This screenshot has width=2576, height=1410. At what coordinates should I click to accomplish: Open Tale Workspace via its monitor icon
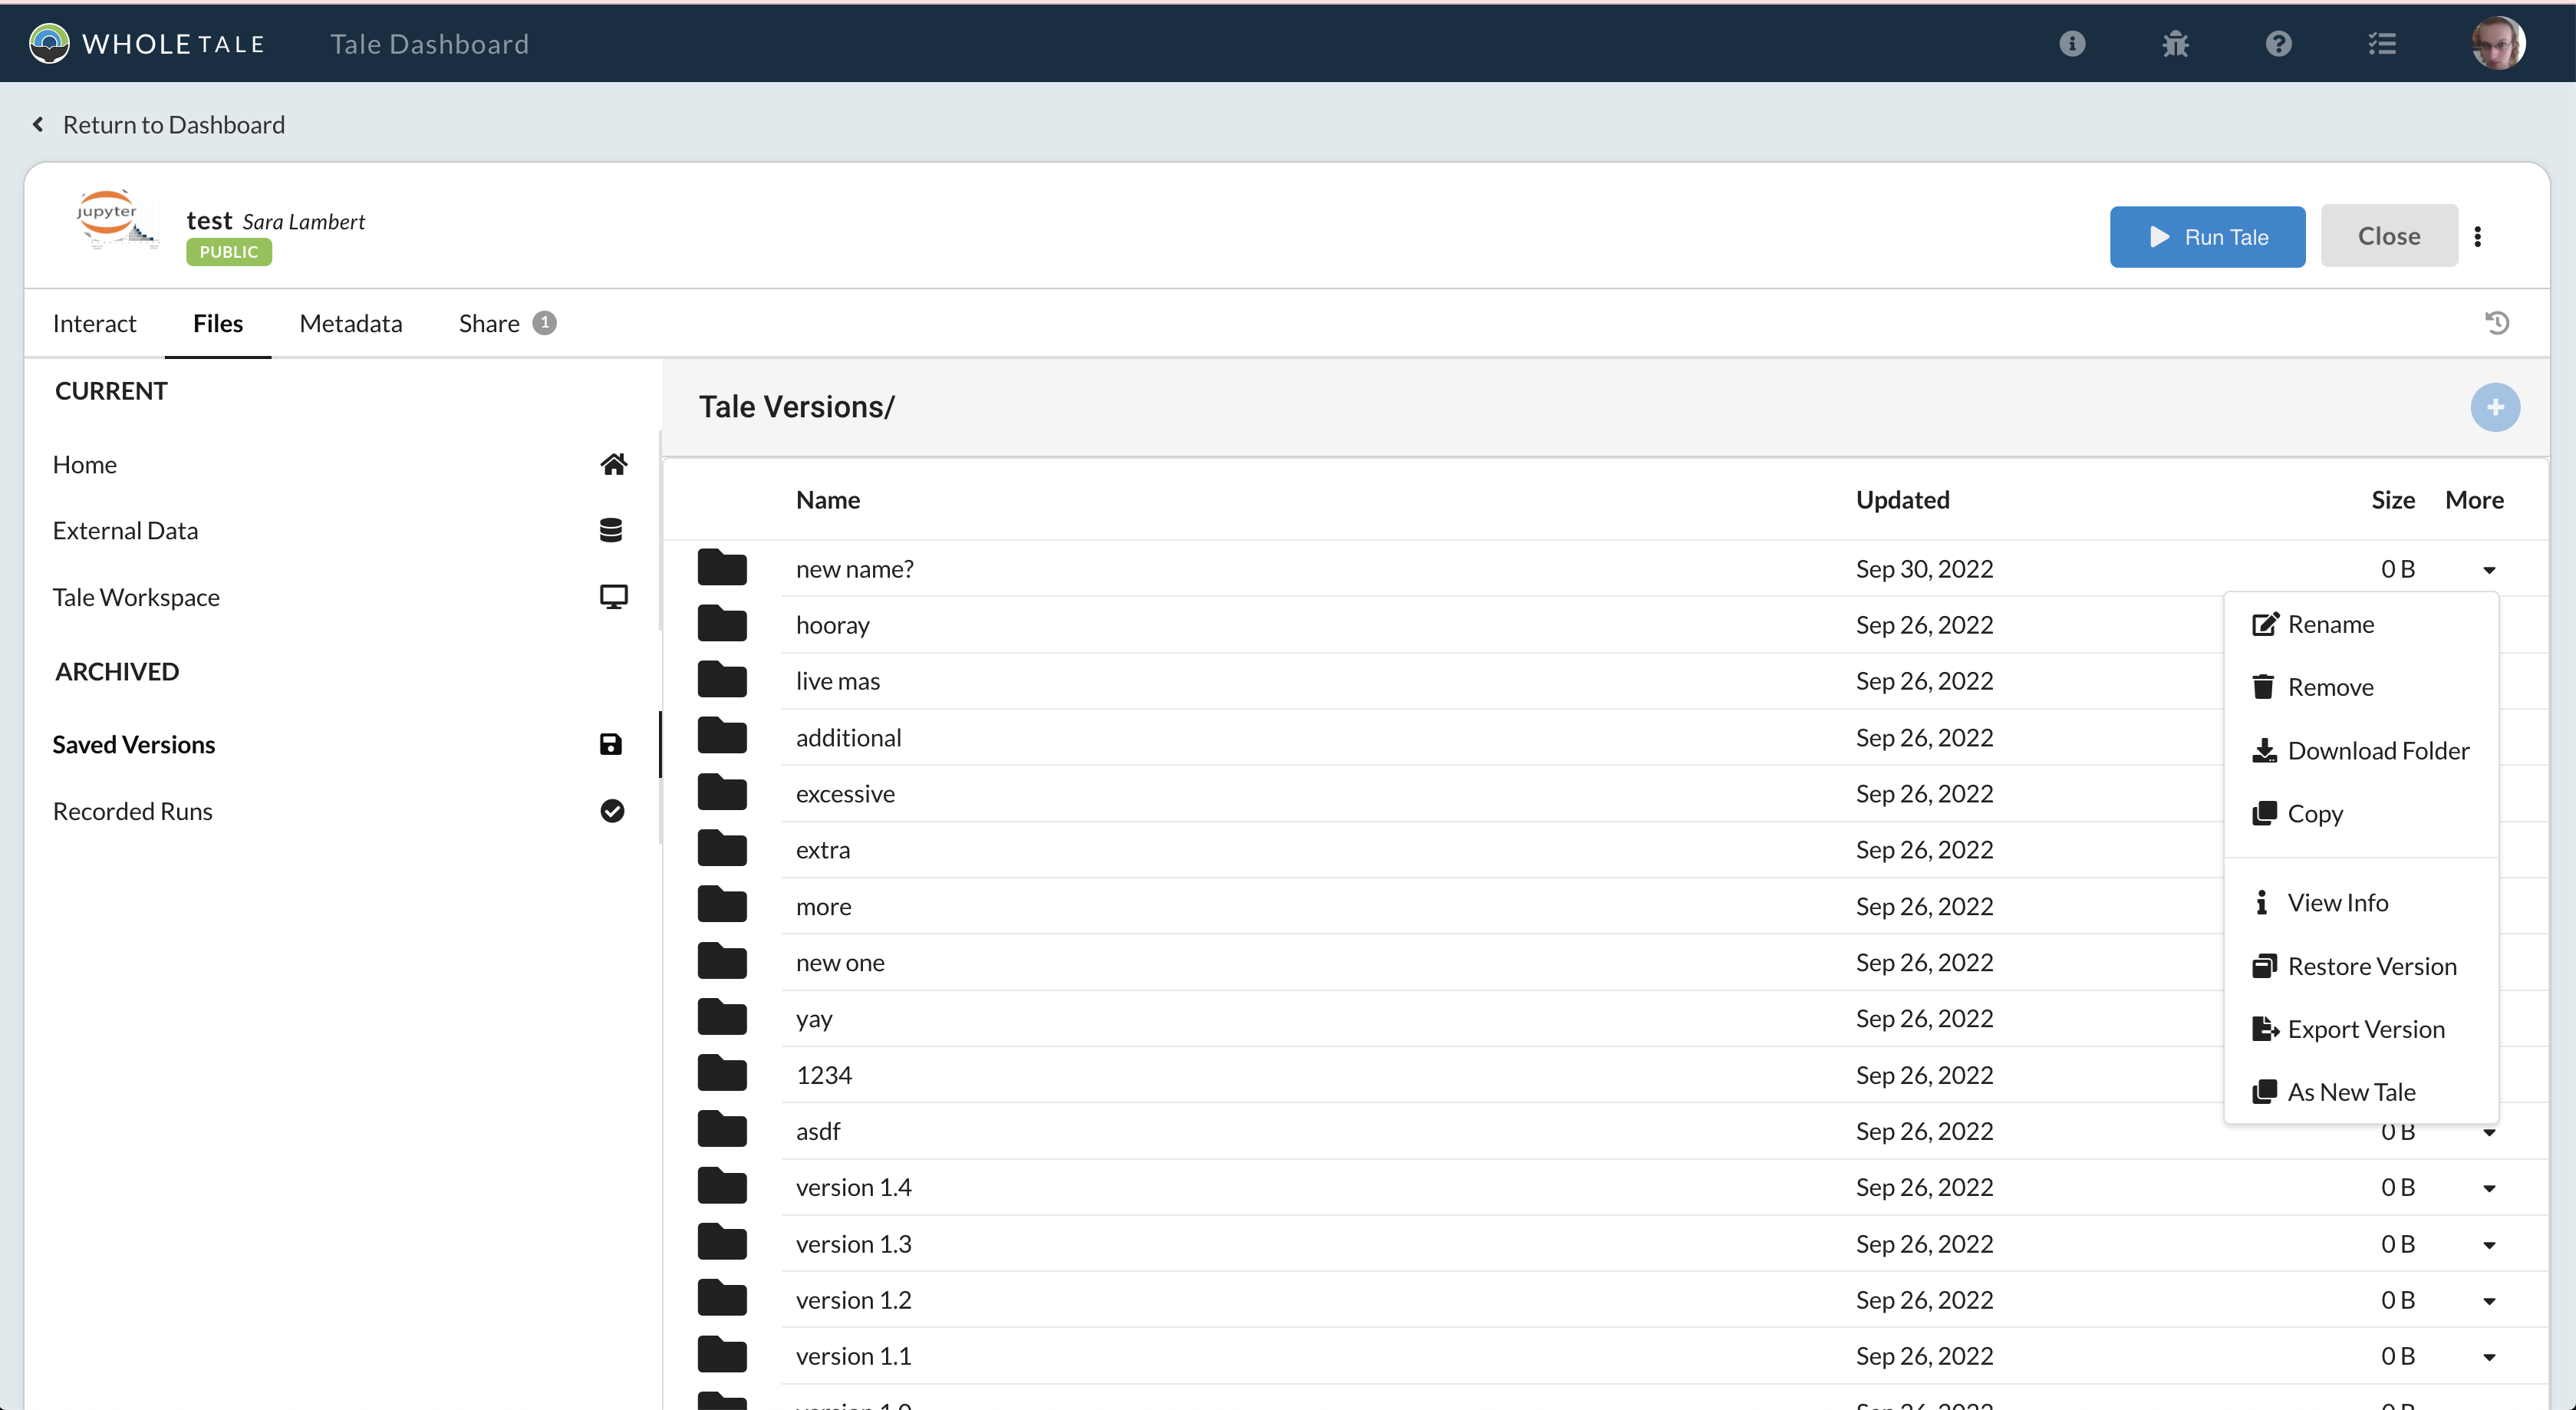point(613,596)
